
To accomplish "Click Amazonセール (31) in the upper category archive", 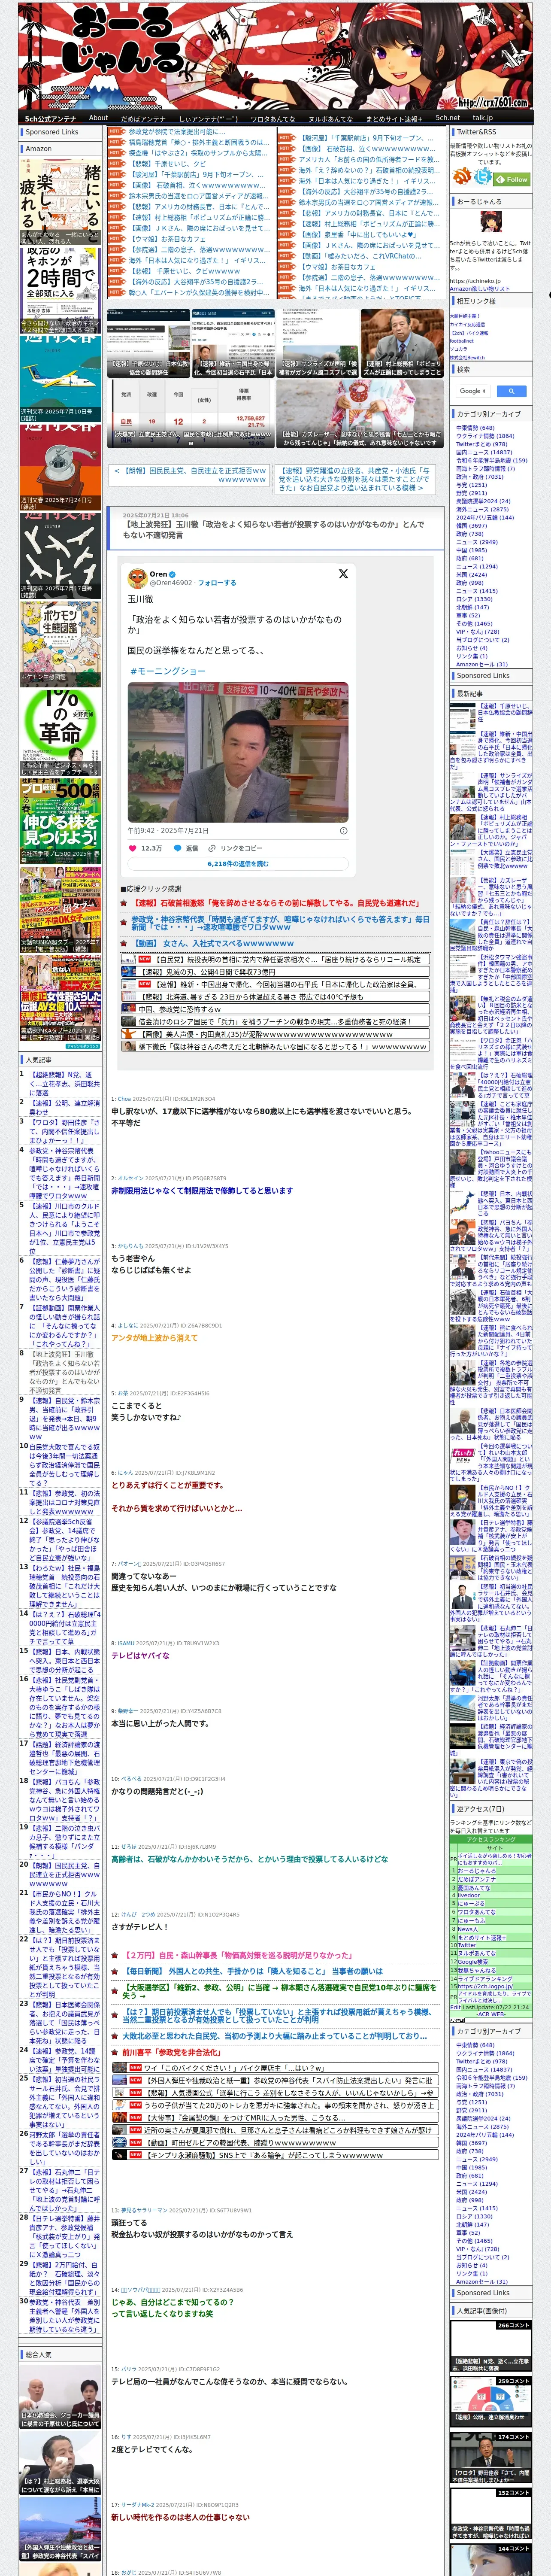I will click(x=482, y=664).
